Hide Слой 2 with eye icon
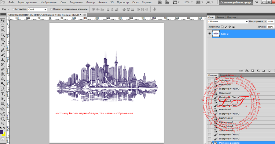 209,34
